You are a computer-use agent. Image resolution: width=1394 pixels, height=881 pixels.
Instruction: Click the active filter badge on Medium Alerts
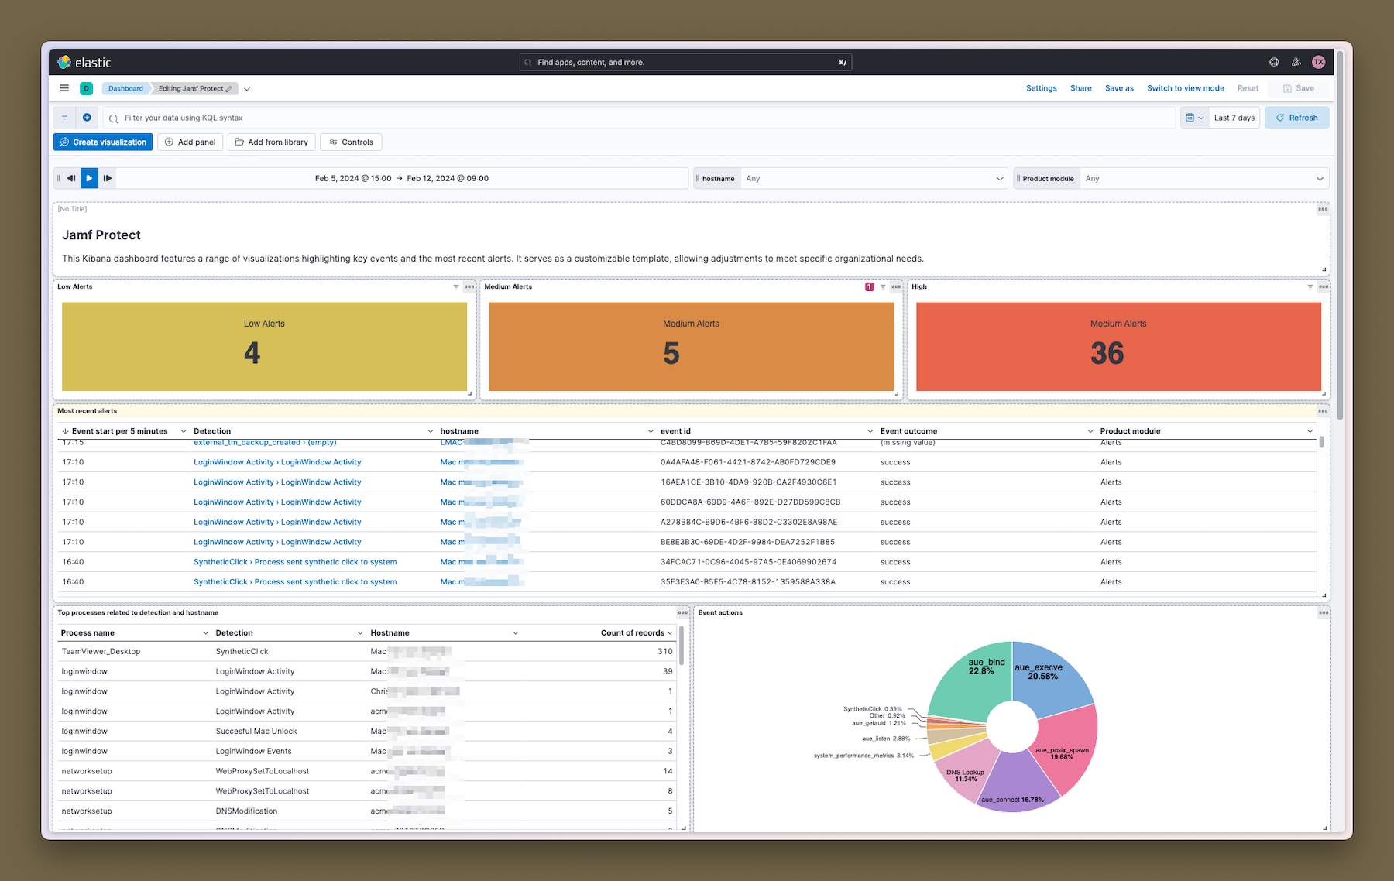[869, 286]
